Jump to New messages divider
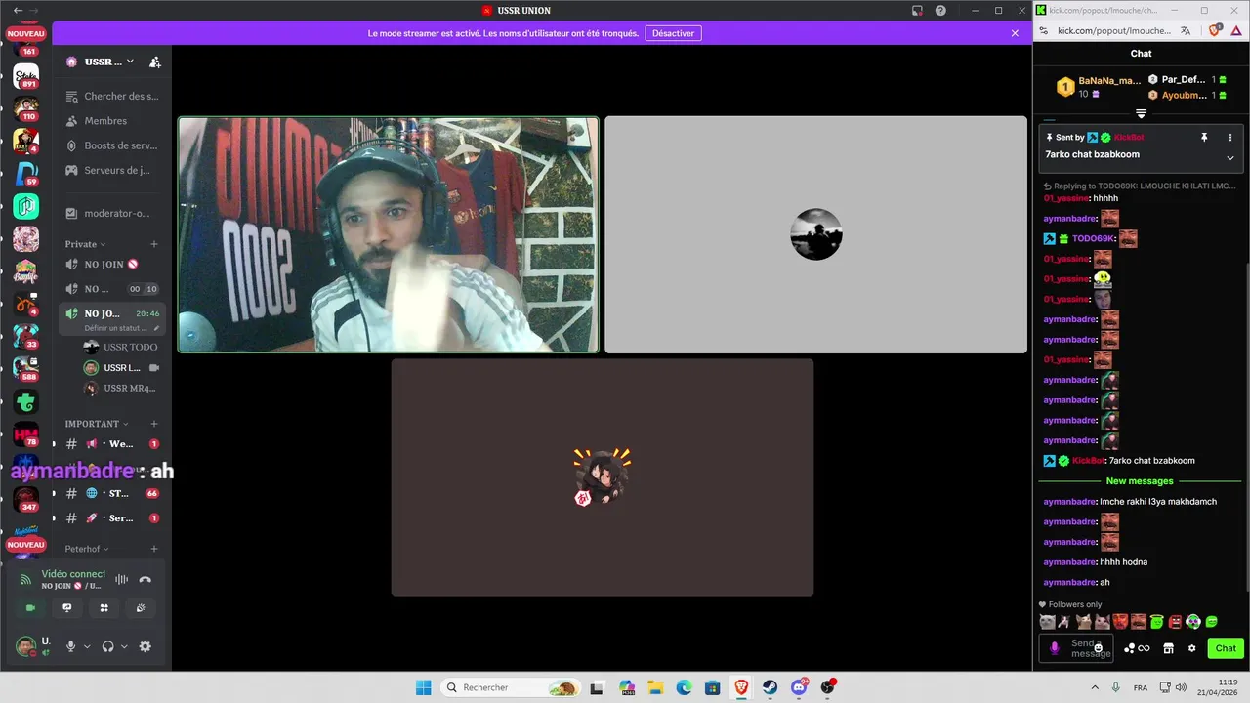This screenshot has height=703, width=1250. pos(1140,481)
